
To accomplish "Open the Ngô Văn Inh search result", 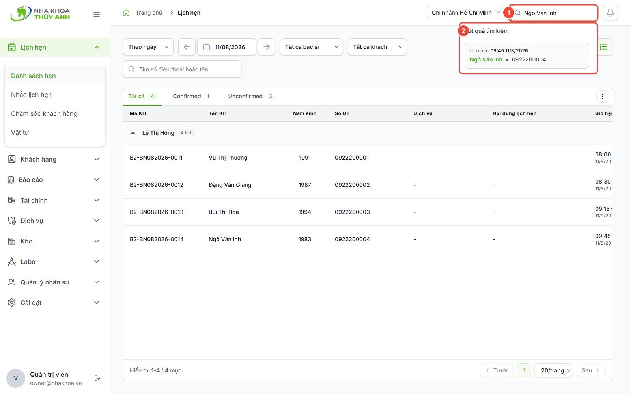I will (527, 56).
